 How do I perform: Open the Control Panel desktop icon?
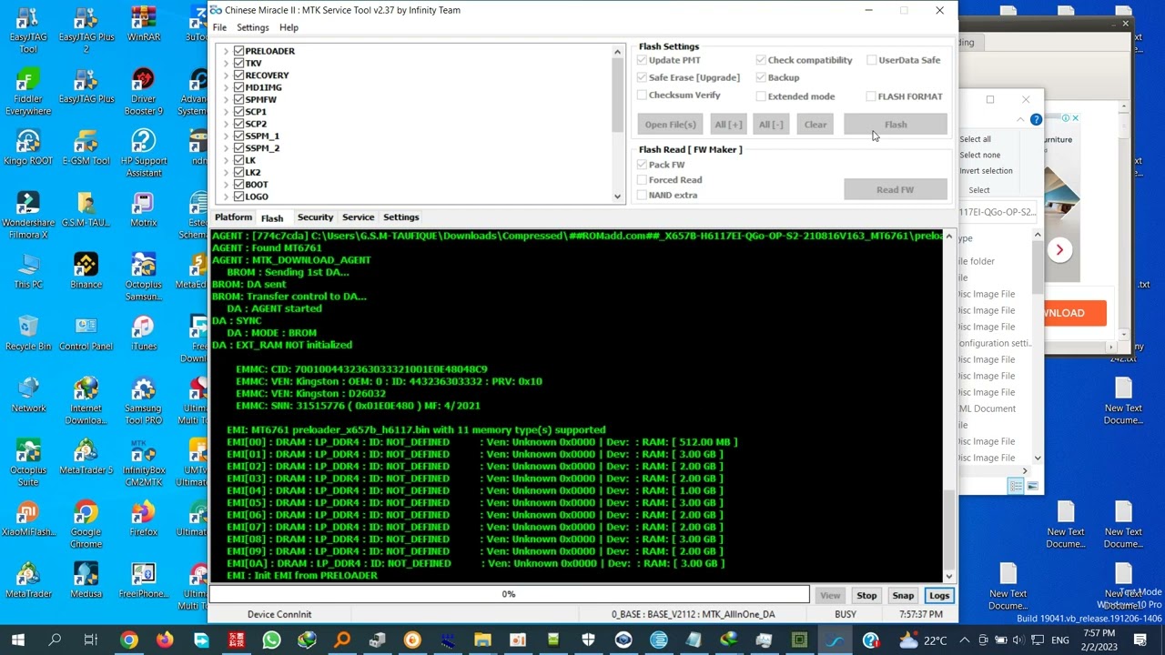(x=86, y=333)
